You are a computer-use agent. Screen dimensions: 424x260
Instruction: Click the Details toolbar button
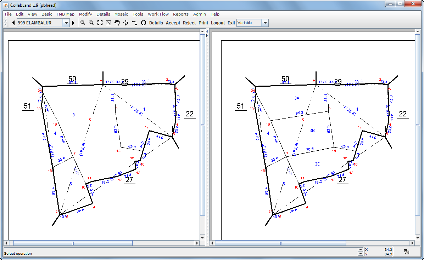click(x=156, y=23)
